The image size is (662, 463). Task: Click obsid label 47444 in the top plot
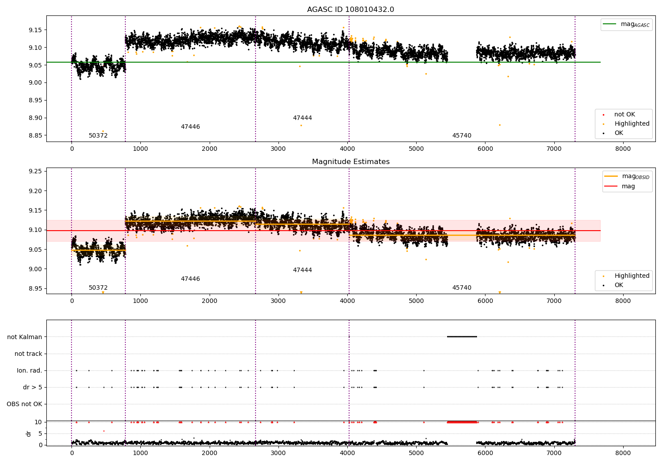click(302, 118)
